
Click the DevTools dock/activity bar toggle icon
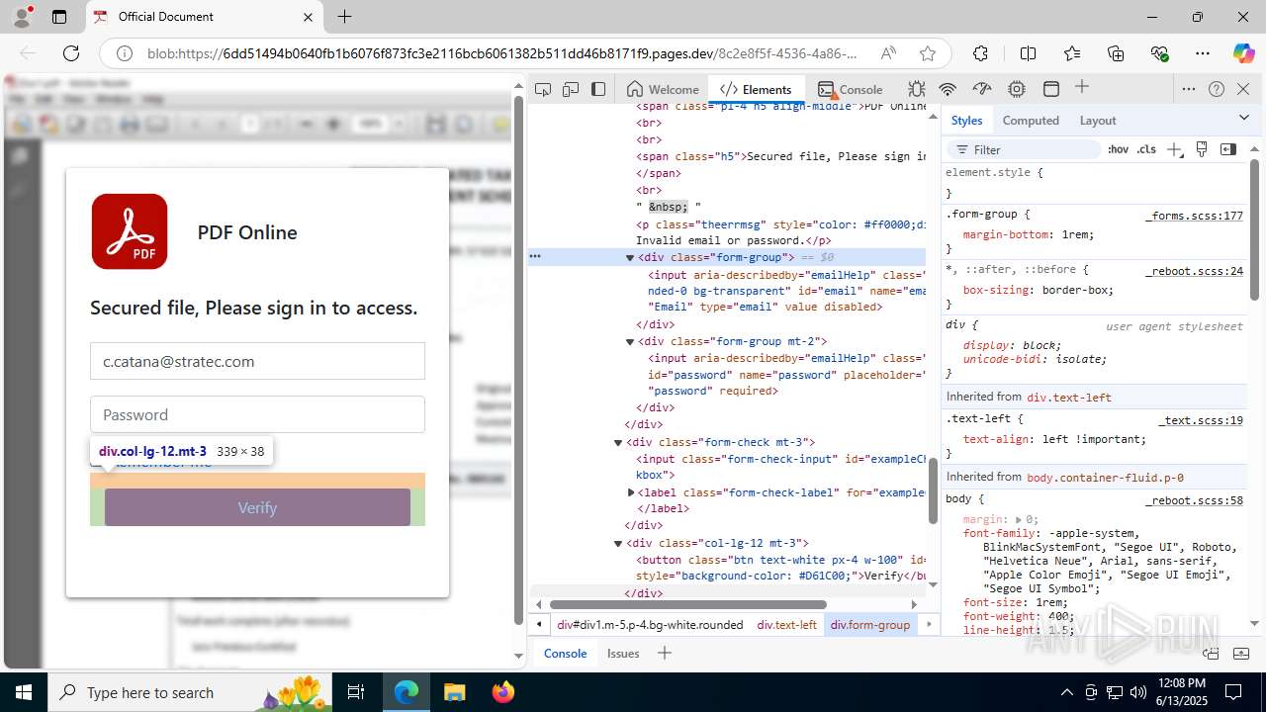click(x=598, y=89)
